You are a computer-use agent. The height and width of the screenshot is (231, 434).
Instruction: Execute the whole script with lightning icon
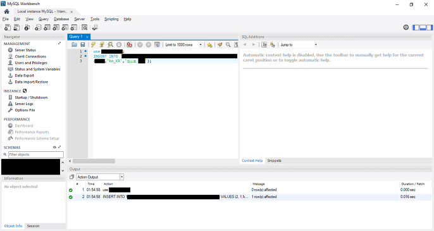93,44
